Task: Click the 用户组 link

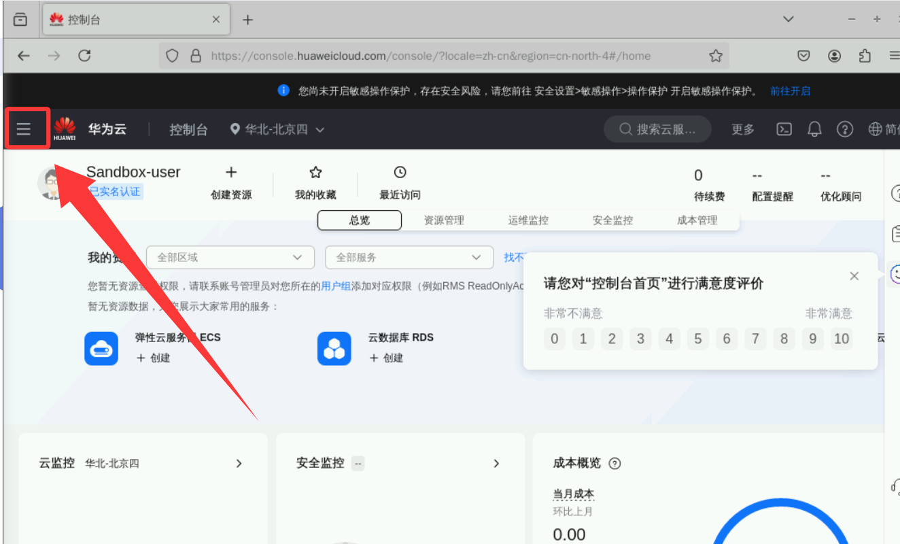Action: 336,286
